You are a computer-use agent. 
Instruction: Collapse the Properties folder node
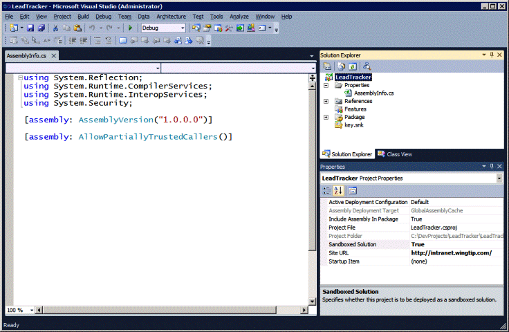(326, 86)
